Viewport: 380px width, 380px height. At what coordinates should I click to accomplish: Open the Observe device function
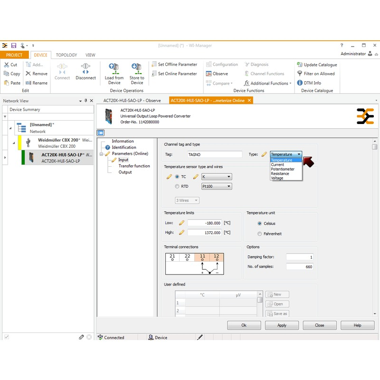tap(217, 74)
